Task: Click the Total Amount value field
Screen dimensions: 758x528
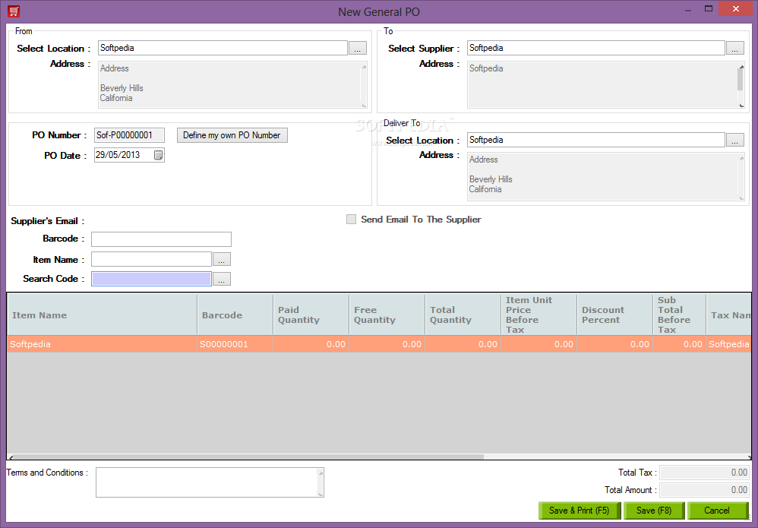Action: [705, 490]
